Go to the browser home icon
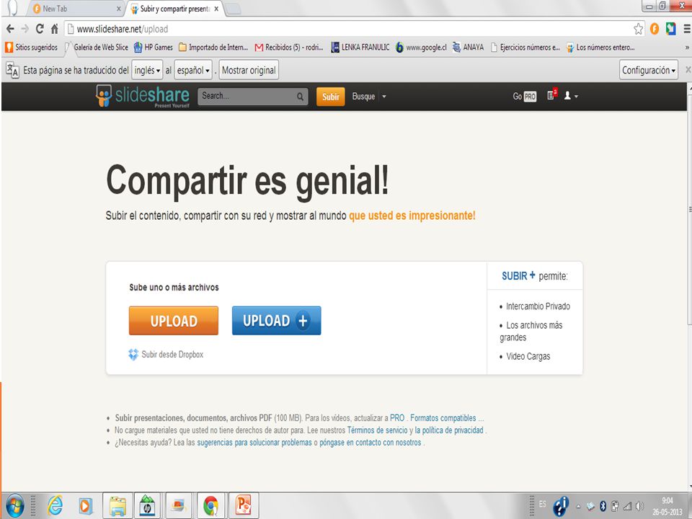This screenshot has width=692, height=519. point(54,29)
